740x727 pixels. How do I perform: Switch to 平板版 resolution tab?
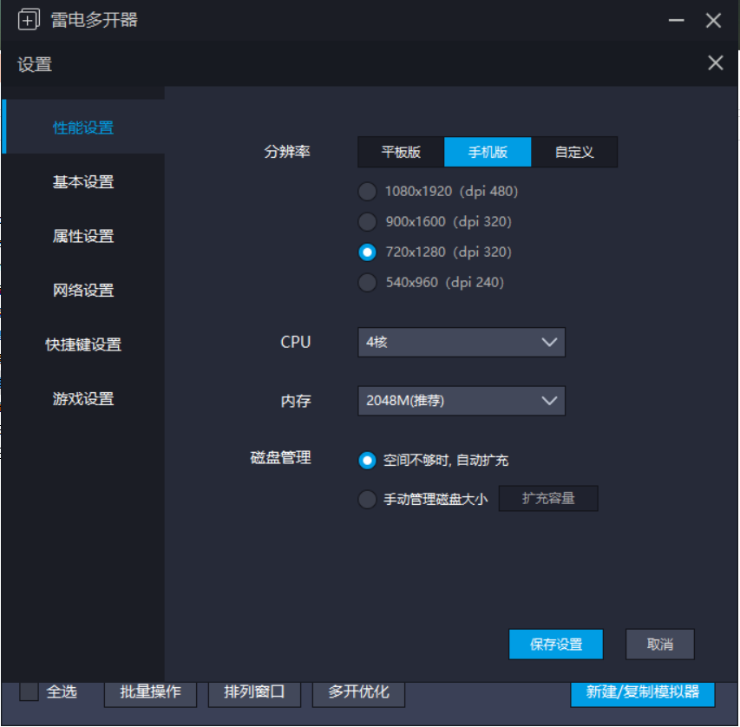tap(401, 152)
